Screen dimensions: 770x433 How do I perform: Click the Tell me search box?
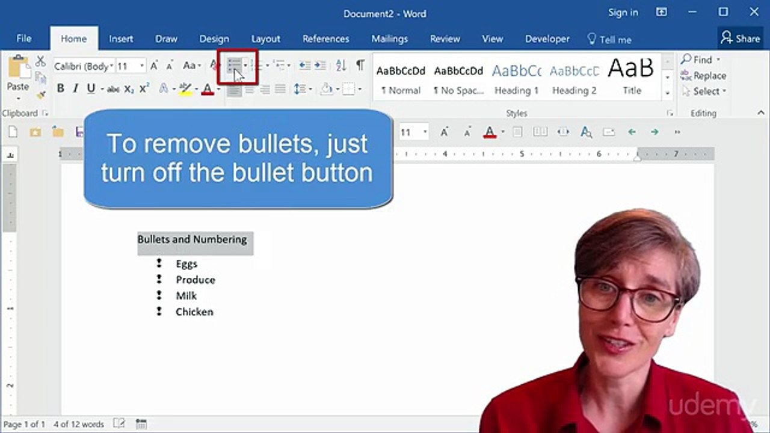click(609, 39)
